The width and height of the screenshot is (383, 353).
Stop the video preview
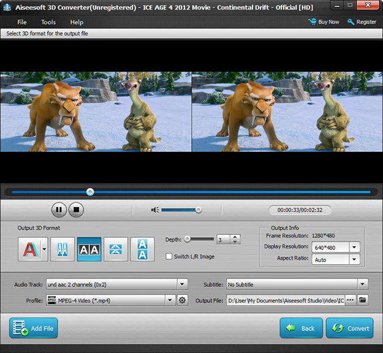click(75, 210)
